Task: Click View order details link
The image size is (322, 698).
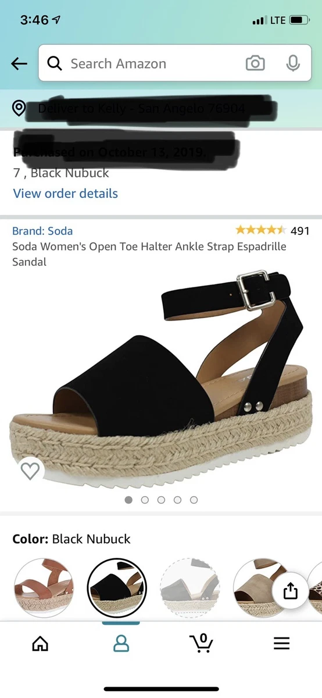Action: coord(66,194)
